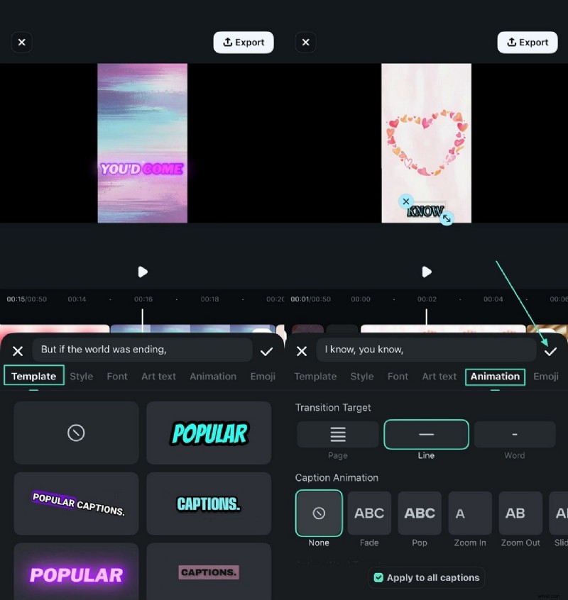Export the left project
The width and height of the screenshot is (568, 600).
tap(244, 42)
